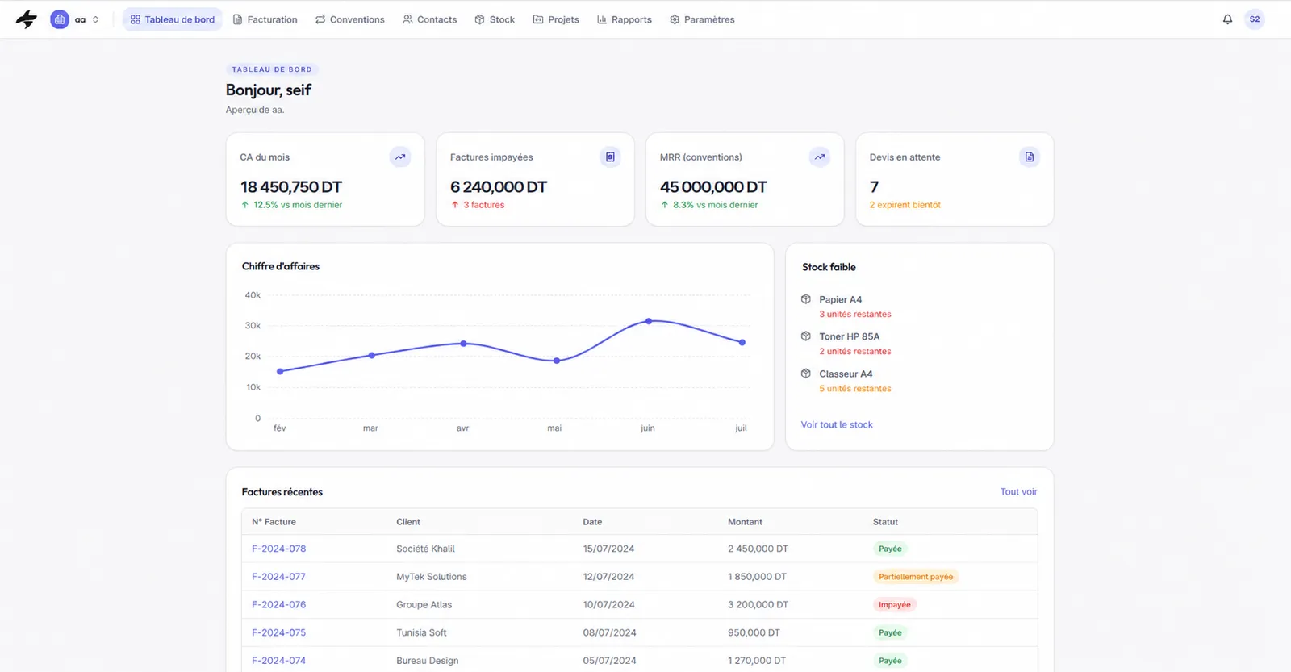Click the '45 000,000 DT' MRR value
1291x672 pixels.
point(713,187)
